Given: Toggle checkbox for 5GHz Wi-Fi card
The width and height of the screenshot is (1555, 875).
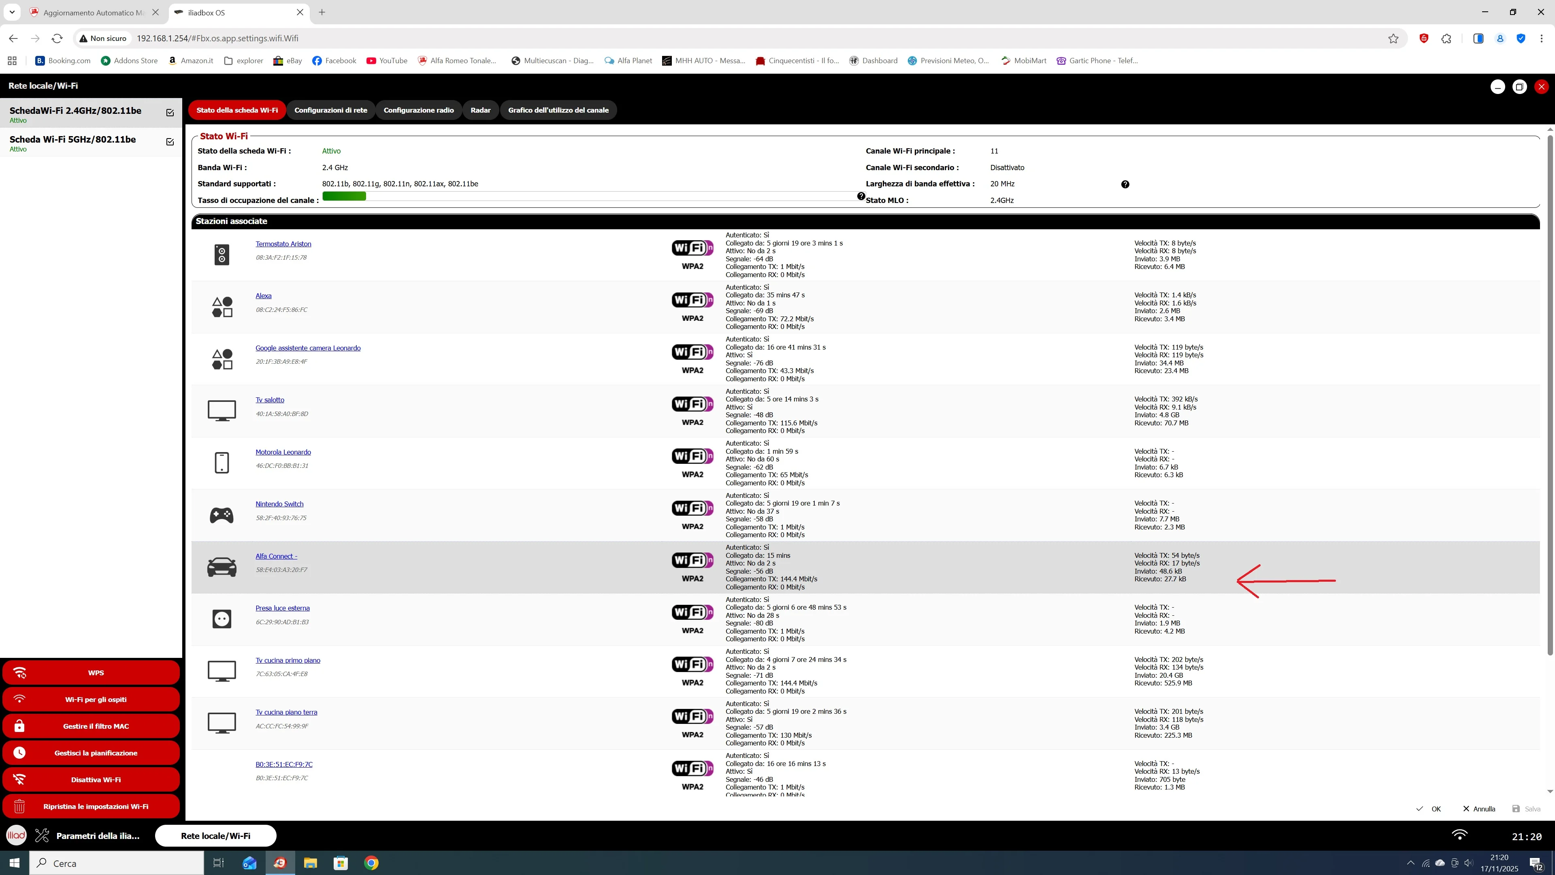Looking at the screenshot, I should click(x=170, y=142).
